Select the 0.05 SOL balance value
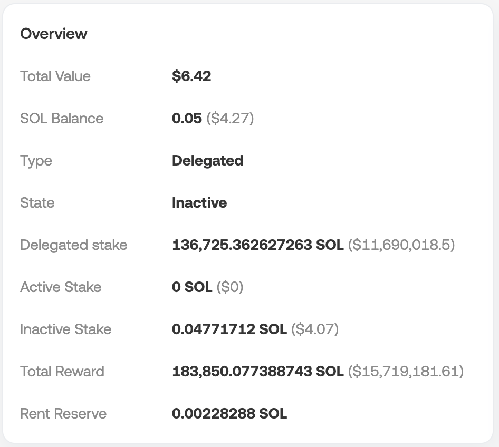The image size is (499, 447). (x=187, y=119)
